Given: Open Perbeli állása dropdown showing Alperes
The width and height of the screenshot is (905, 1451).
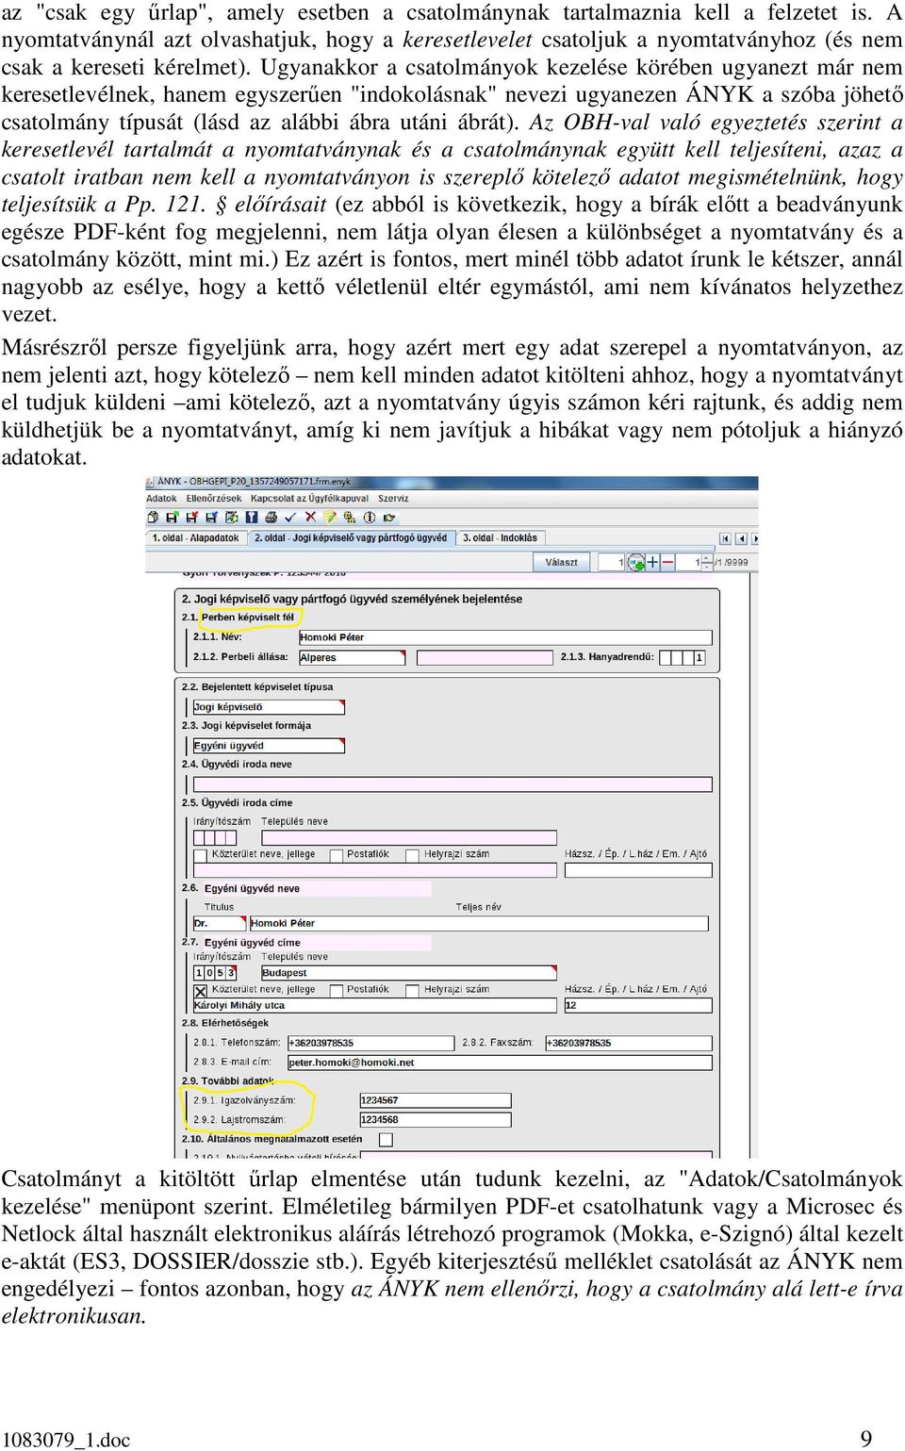Looking at the screenshot, I should (352, 658).
